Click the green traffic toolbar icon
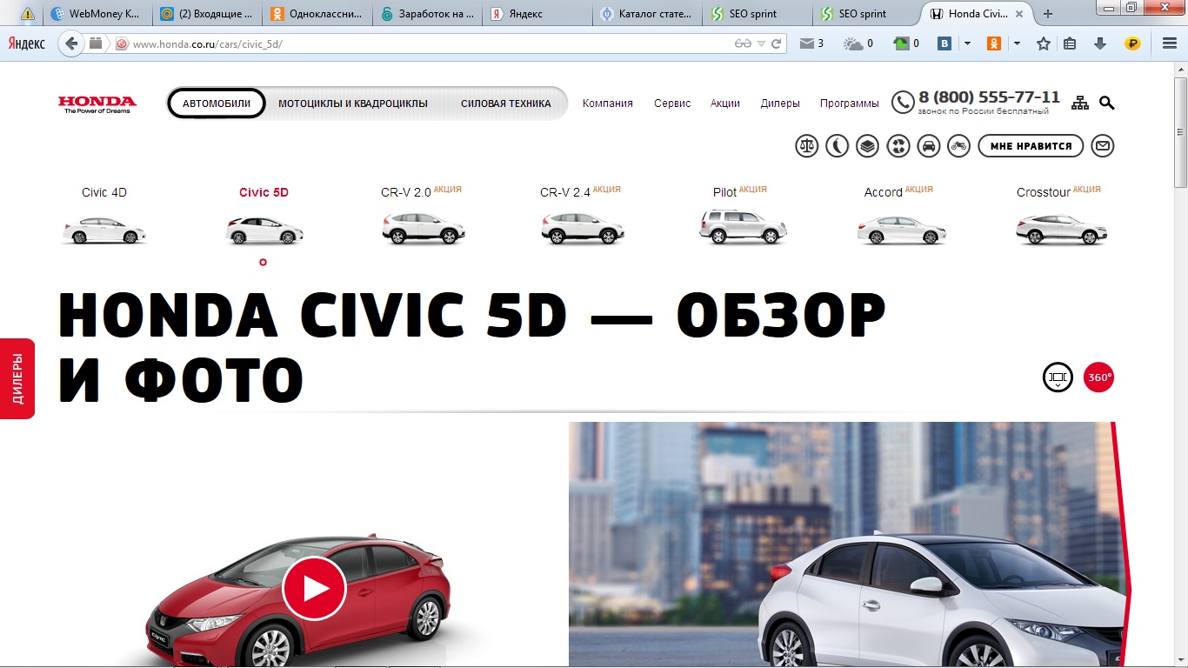 (905, 43)
